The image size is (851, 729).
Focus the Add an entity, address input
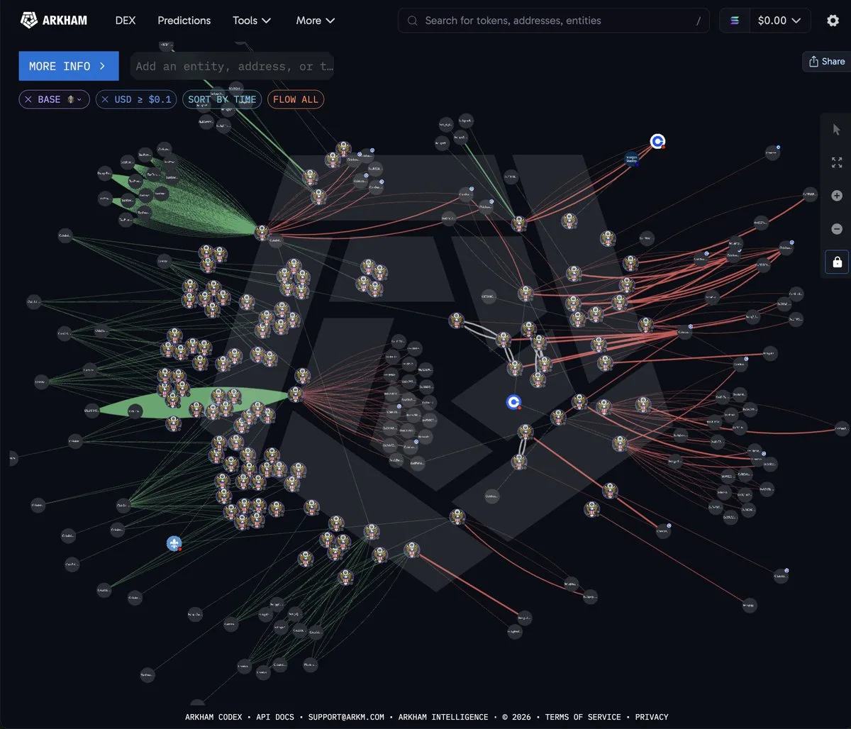point(233,66)
